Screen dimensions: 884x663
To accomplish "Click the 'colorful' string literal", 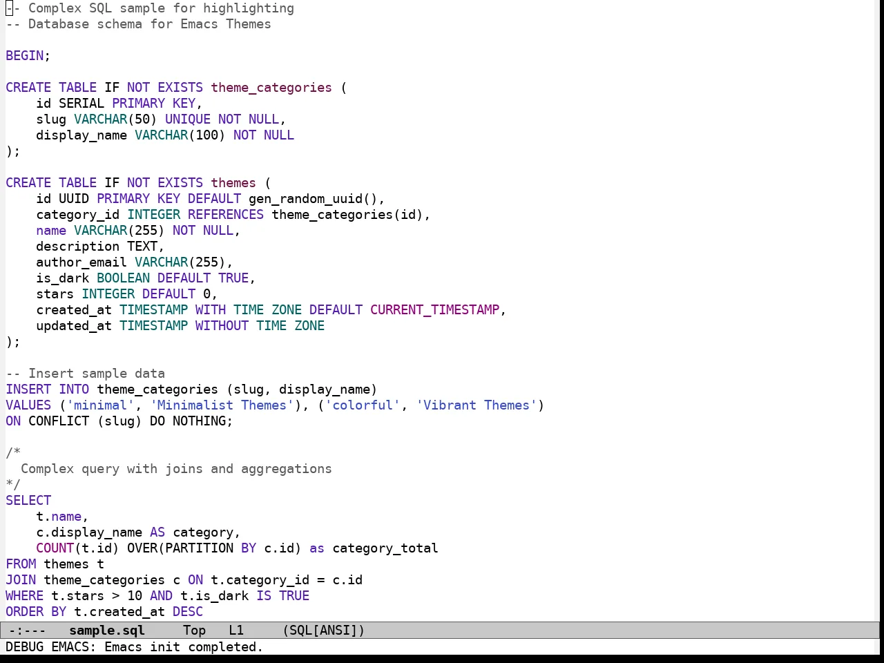I will (363, 405).
